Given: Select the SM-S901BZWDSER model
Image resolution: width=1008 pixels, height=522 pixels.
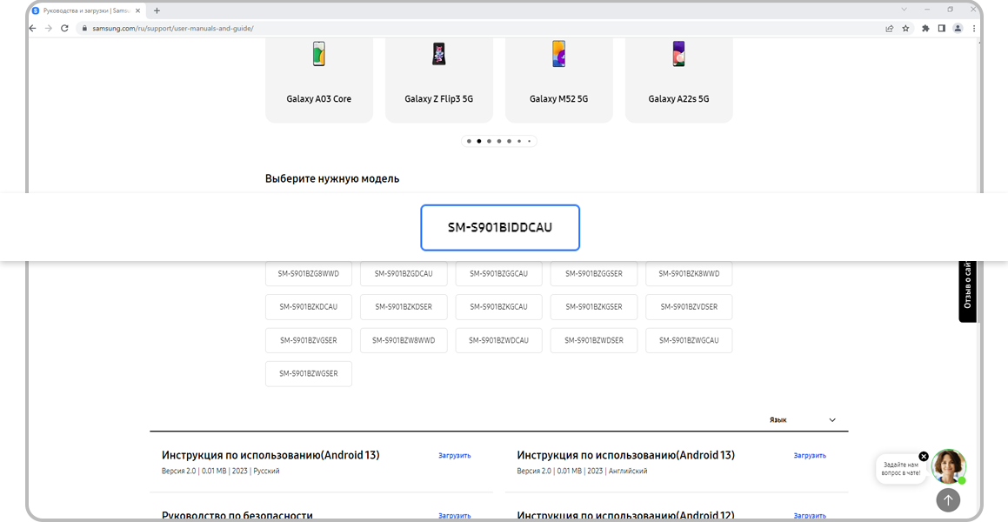Looking at the screenshot, I should [x=594, y=340].
